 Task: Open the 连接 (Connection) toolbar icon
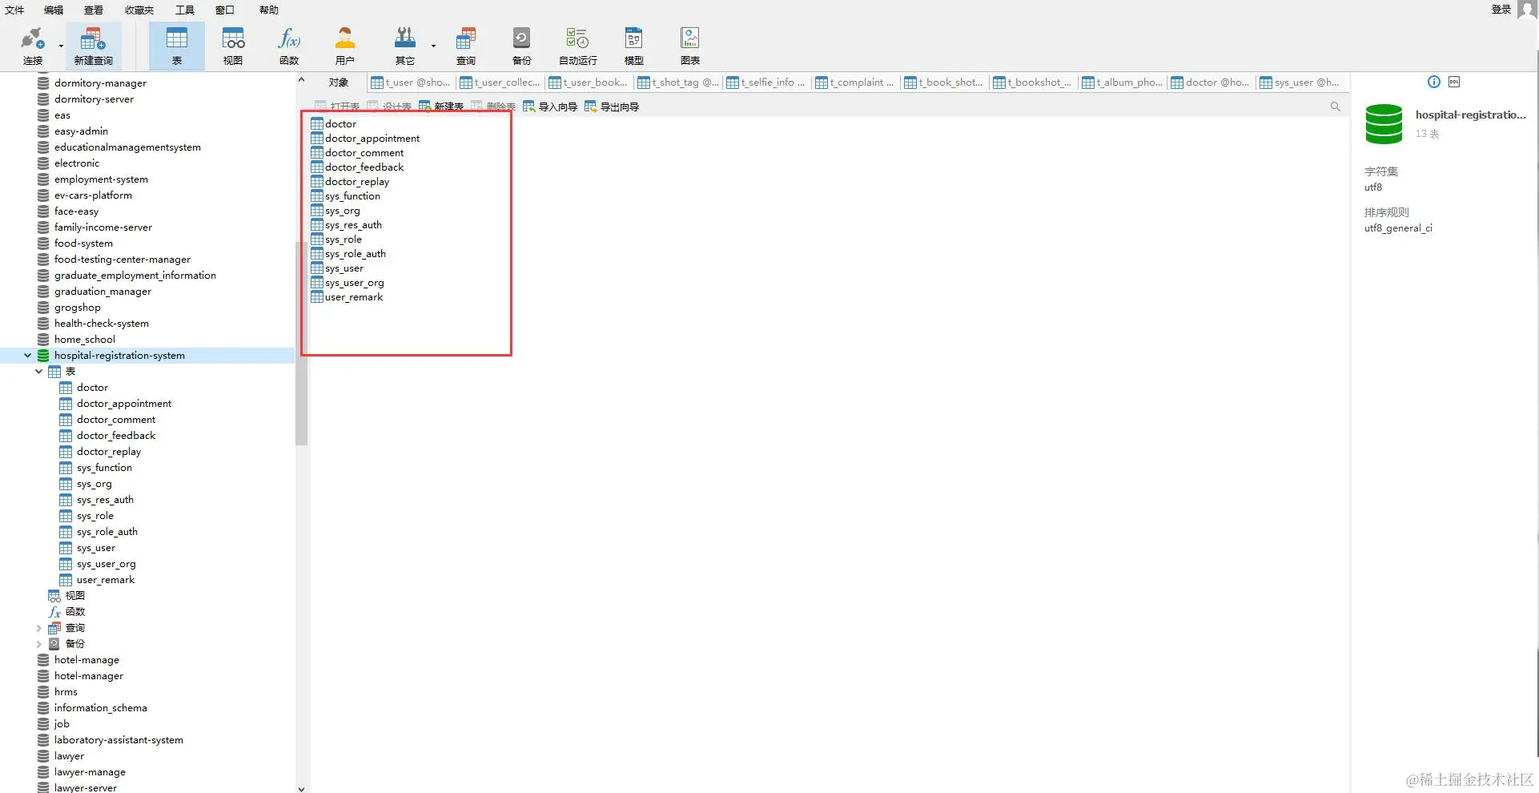click(x=33, y=46)
